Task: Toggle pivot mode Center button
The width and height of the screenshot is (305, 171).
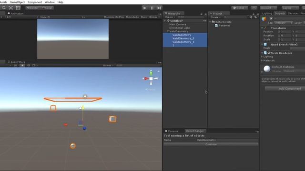Action: [x=33, y=8]
